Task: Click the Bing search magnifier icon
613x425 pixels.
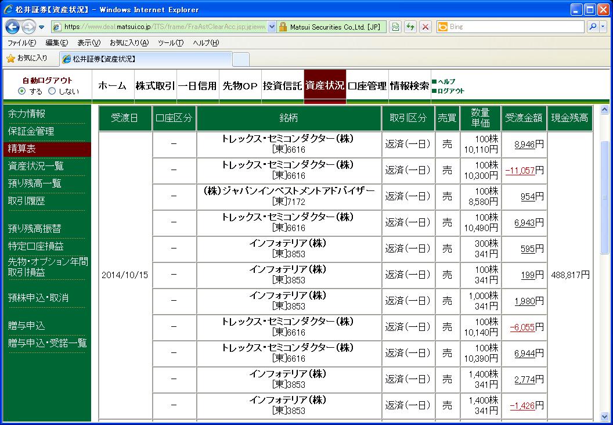Action: (593, 27)
